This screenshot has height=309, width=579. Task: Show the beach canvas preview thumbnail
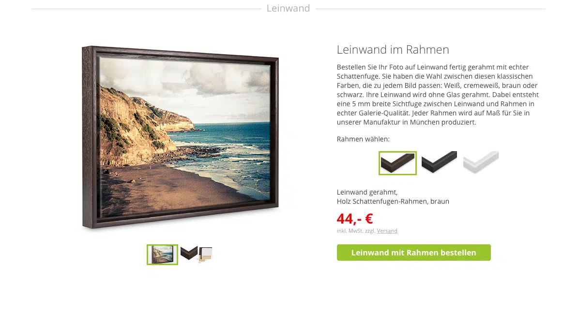click(162, 254)
